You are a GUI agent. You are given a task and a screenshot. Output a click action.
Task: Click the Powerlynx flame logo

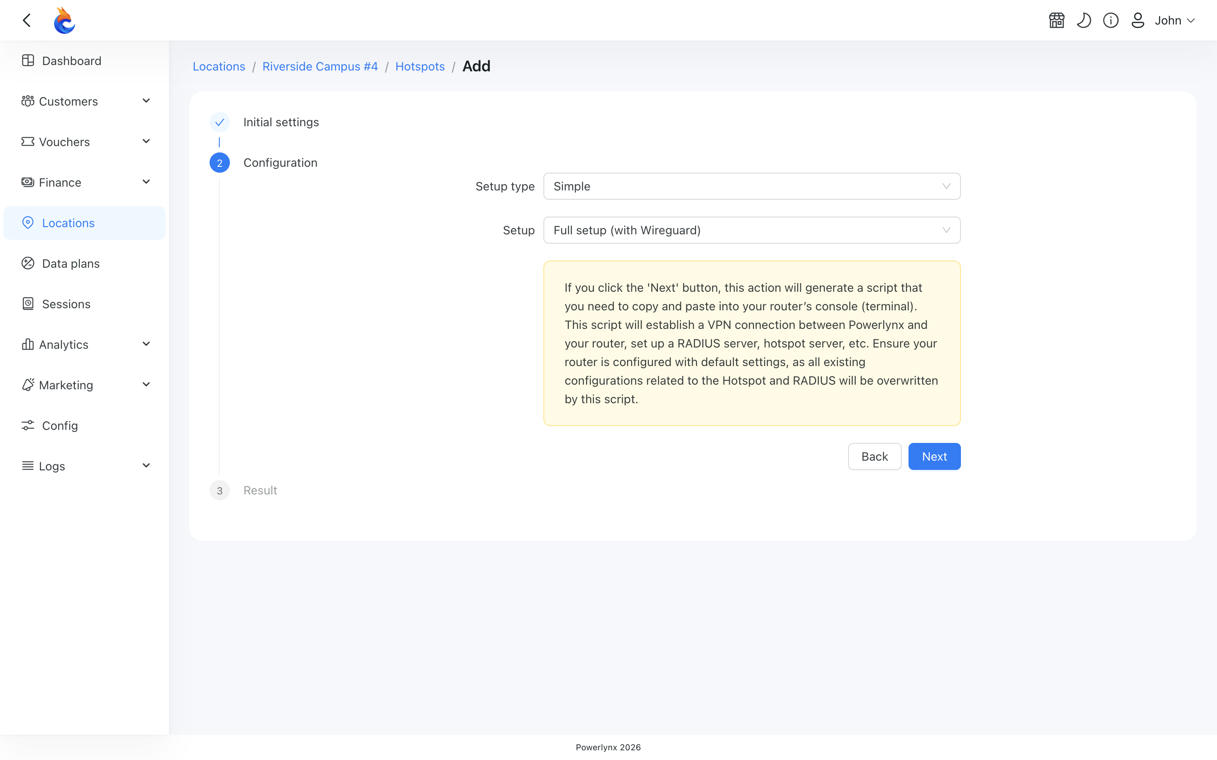click(64, 20)
